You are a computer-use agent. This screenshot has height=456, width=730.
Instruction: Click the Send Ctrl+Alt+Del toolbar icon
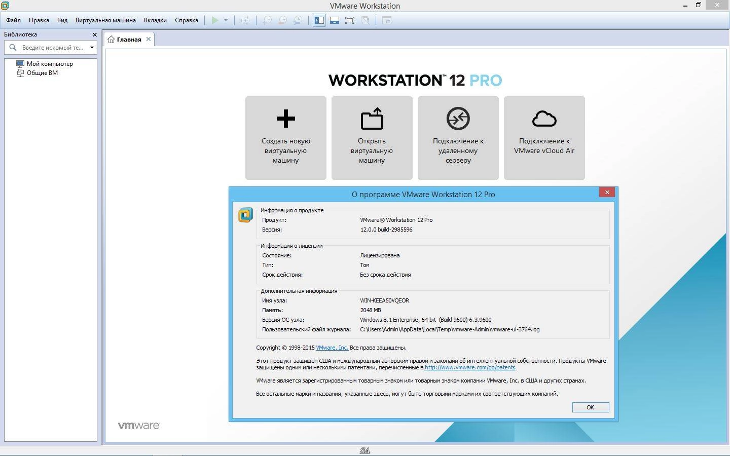[245, 20]
